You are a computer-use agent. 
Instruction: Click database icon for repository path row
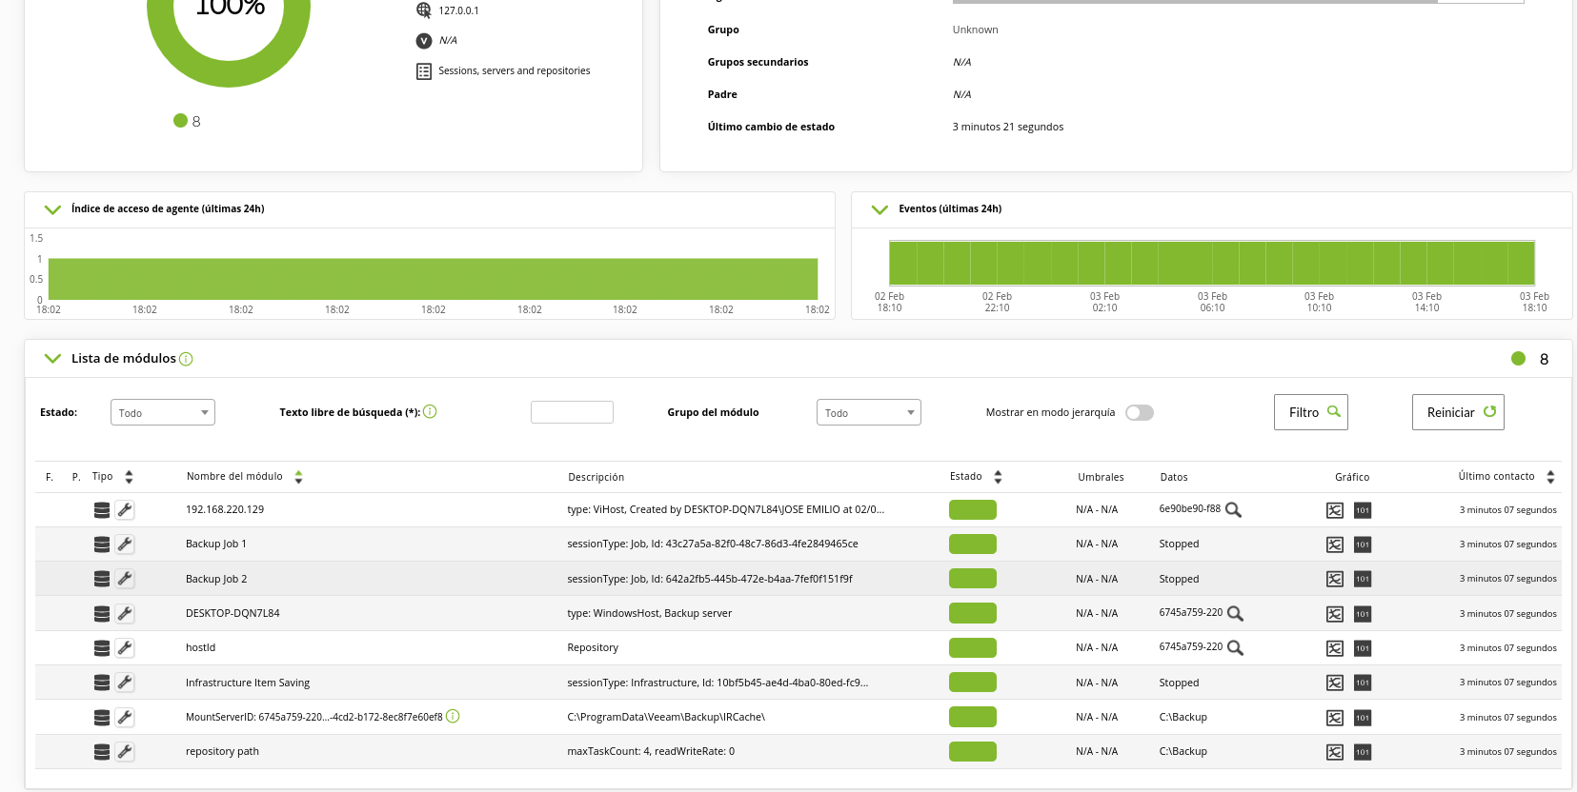click(x=102, y=752)
